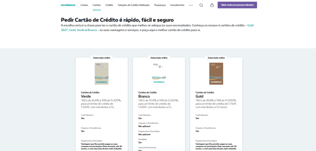Click Abrir conta em poucos minutos button
The width and height of the screenshot is (316, 151).
237,5
